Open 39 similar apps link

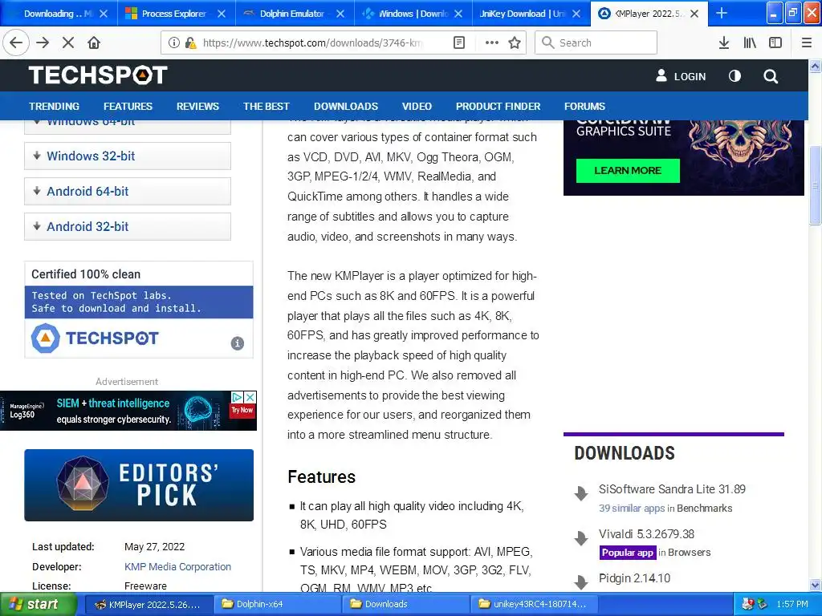[632, 508]
